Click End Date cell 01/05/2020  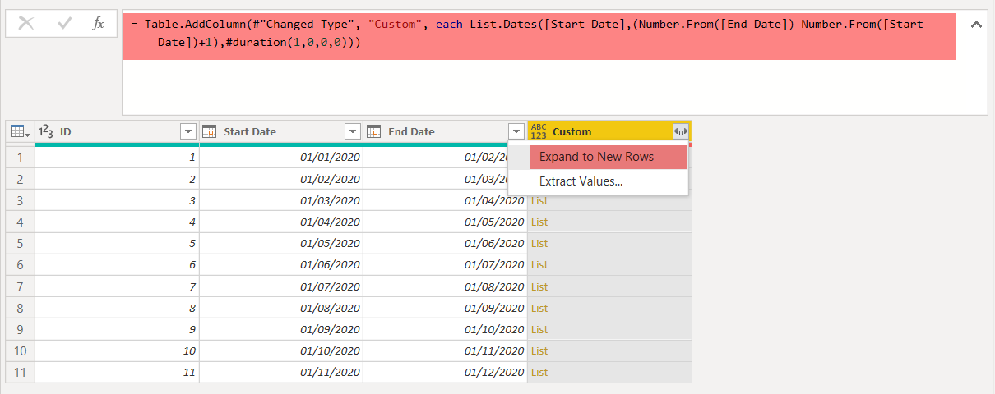click(445, 222)
